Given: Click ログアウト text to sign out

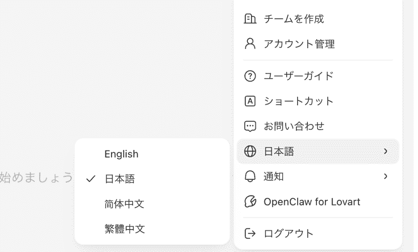Looking at the screenshot, I should point(289,234).
